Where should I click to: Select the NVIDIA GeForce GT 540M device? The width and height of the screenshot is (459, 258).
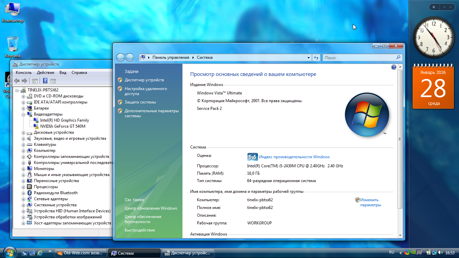(62, 126)
